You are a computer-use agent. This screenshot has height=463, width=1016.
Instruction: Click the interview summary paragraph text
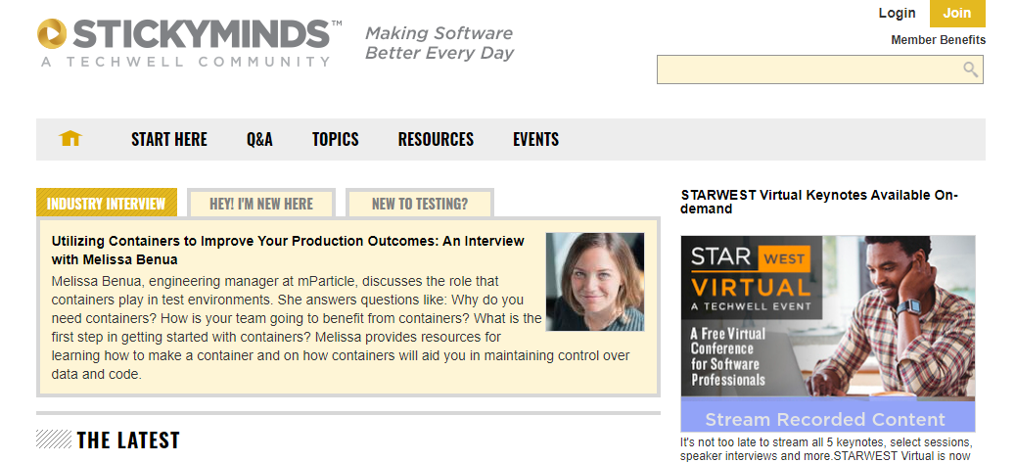point(341,328)
